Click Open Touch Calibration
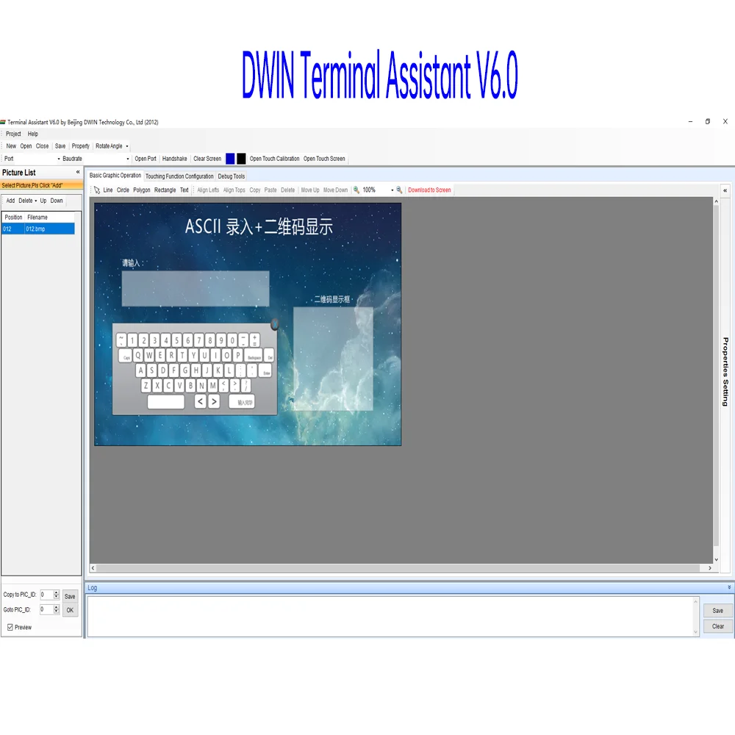This screenshot has height=735, width=735. [x=274, y=159]
